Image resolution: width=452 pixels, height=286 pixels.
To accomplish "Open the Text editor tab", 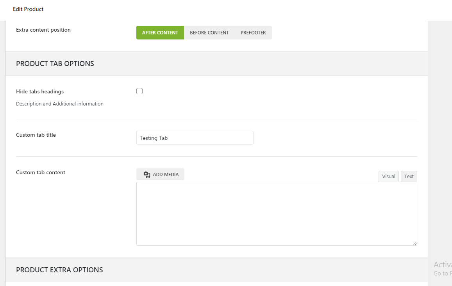I will pos(409,176).
